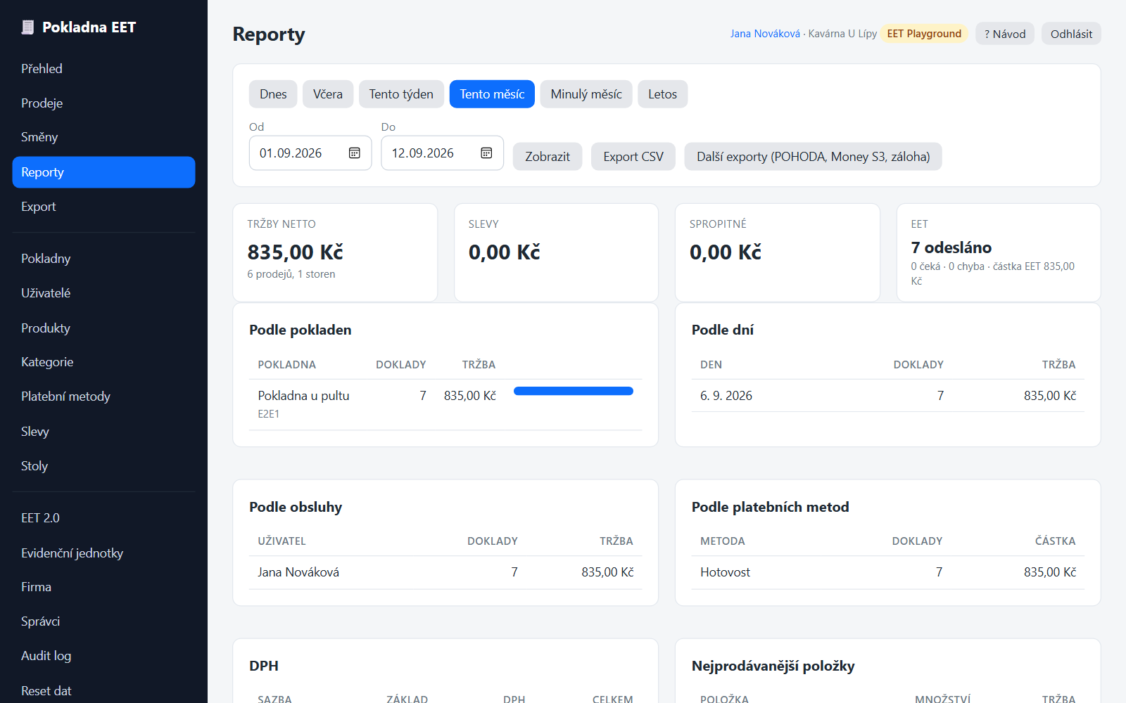The image size is (1126, 703).
Task: Click the Export CSV button
Action: pos(633,157)
